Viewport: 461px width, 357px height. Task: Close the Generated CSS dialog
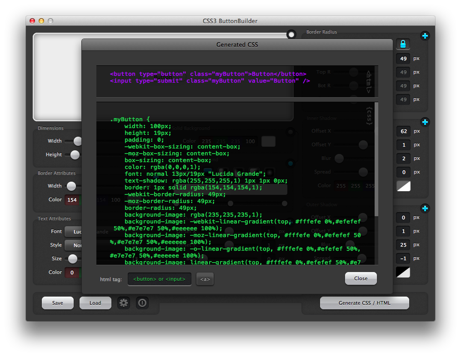click(361, 278)
